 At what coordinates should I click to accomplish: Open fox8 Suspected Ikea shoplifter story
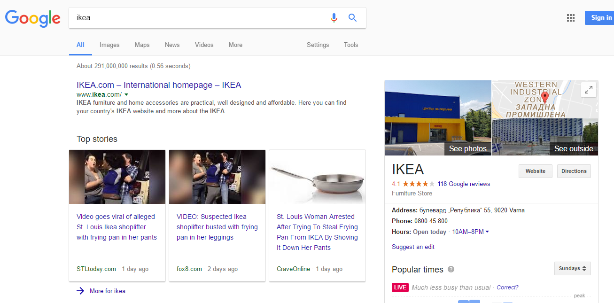coord(217,227)
